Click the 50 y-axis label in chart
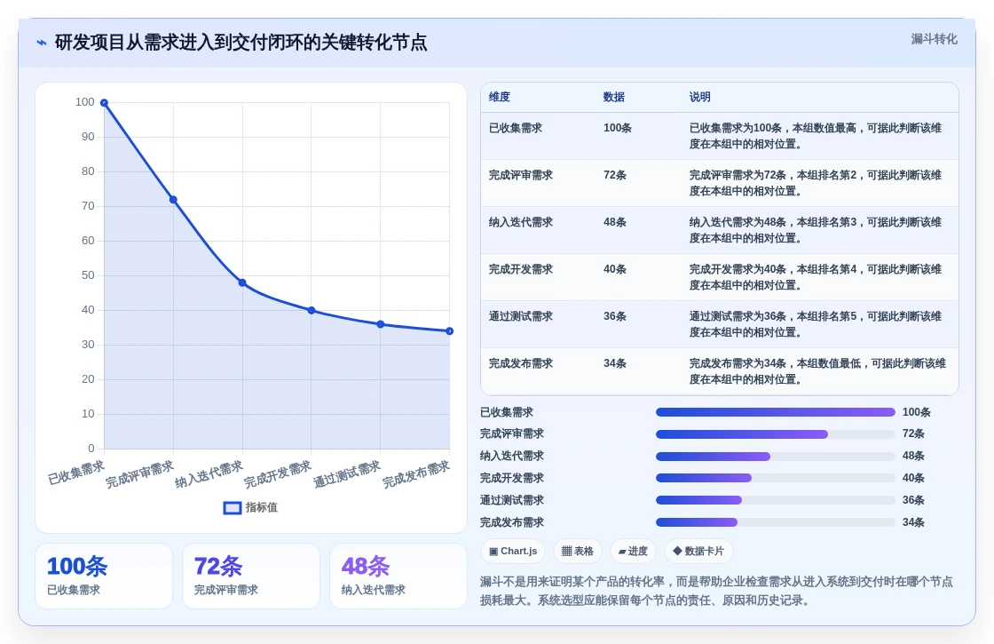Screen dimensions: 994x644 [88, 275]
